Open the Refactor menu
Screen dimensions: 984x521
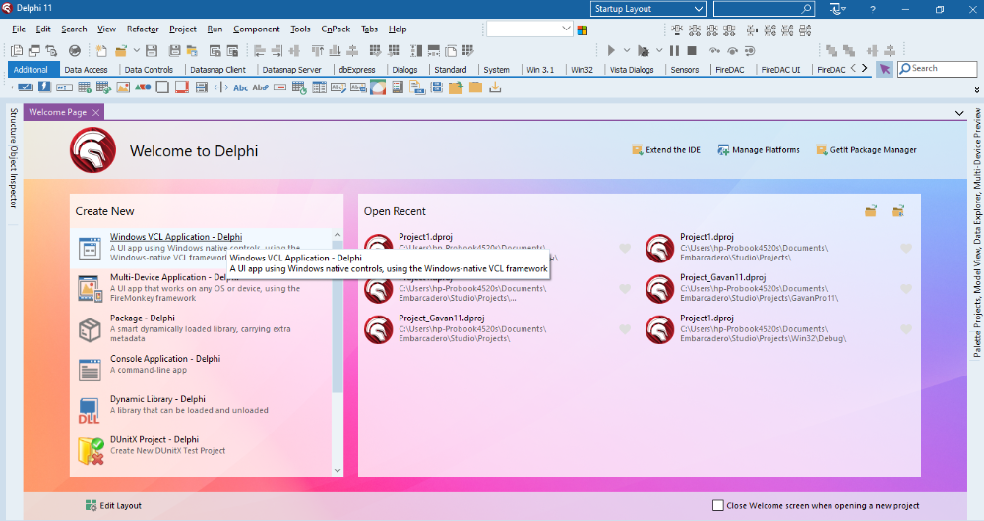pyautogui.click(x=143, y=29)
